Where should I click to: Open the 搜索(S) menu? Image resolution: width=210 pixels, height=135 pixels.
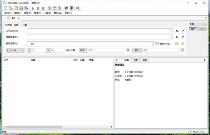coord(38,13)
